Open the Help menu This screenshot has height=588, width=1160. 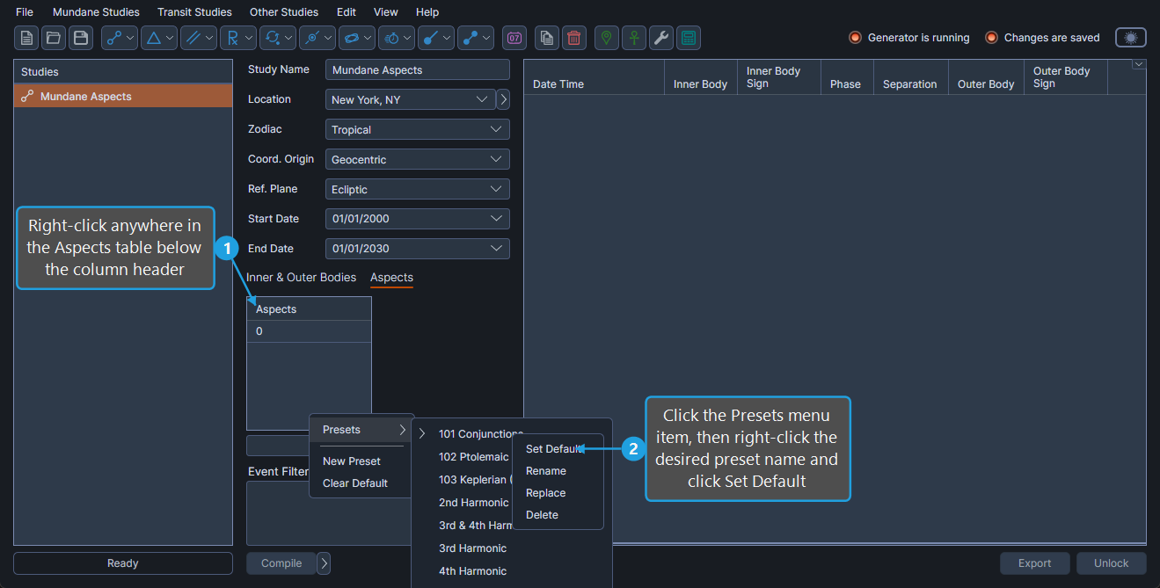coord(427,12)
